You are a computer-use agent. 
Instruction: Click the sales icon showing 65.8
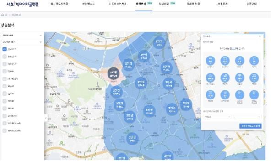[225, 78]
